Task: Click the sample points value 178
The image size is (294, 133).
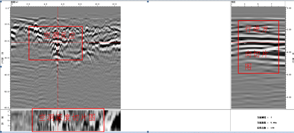Action: (272, 128)
